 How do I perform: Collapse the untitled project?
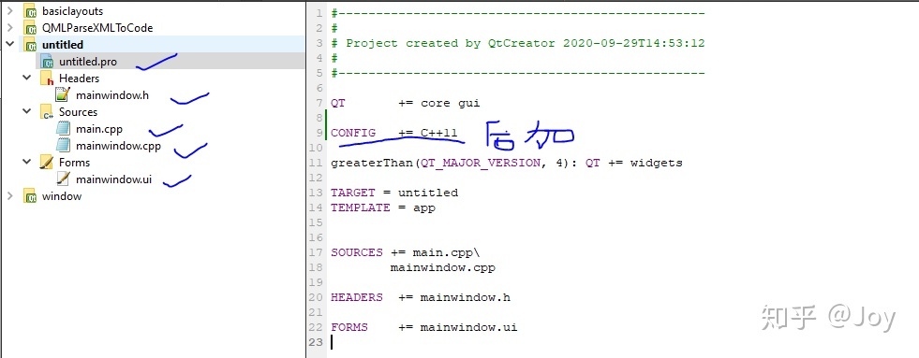tap(10, 45)
